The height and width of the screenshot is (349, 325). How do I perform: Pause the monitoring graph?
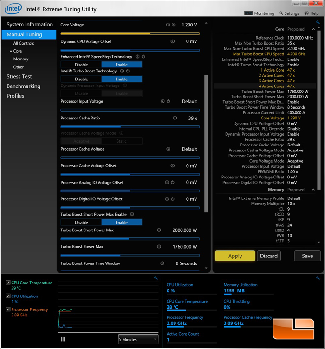click(63, 339)
